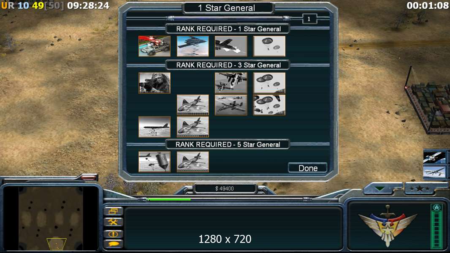This screenshot has height=253, width=450.
Task: Pick the sniper Pathfinder general power
Action: click(x=155, y=83)
